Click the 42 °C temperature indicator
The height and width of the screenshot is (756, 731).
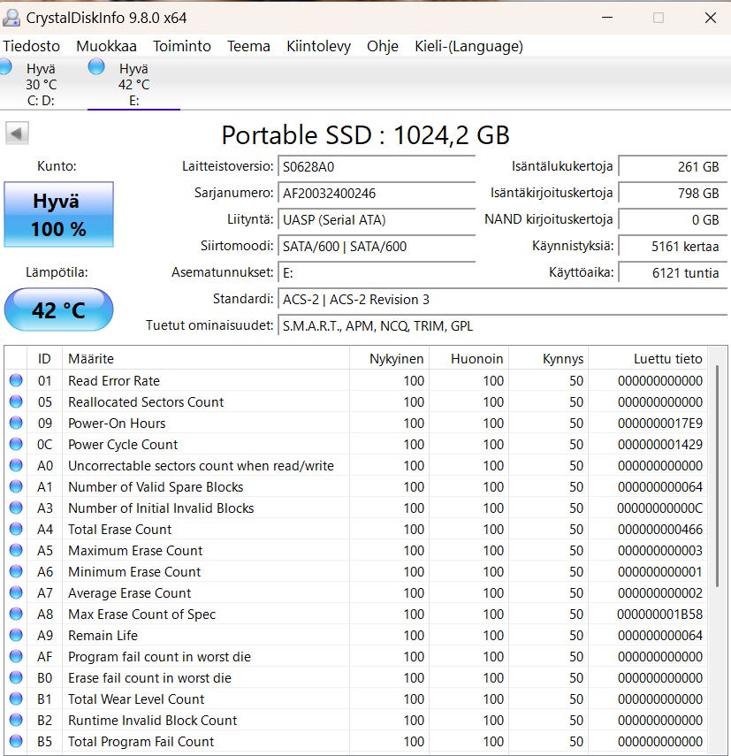pos(59,309)
